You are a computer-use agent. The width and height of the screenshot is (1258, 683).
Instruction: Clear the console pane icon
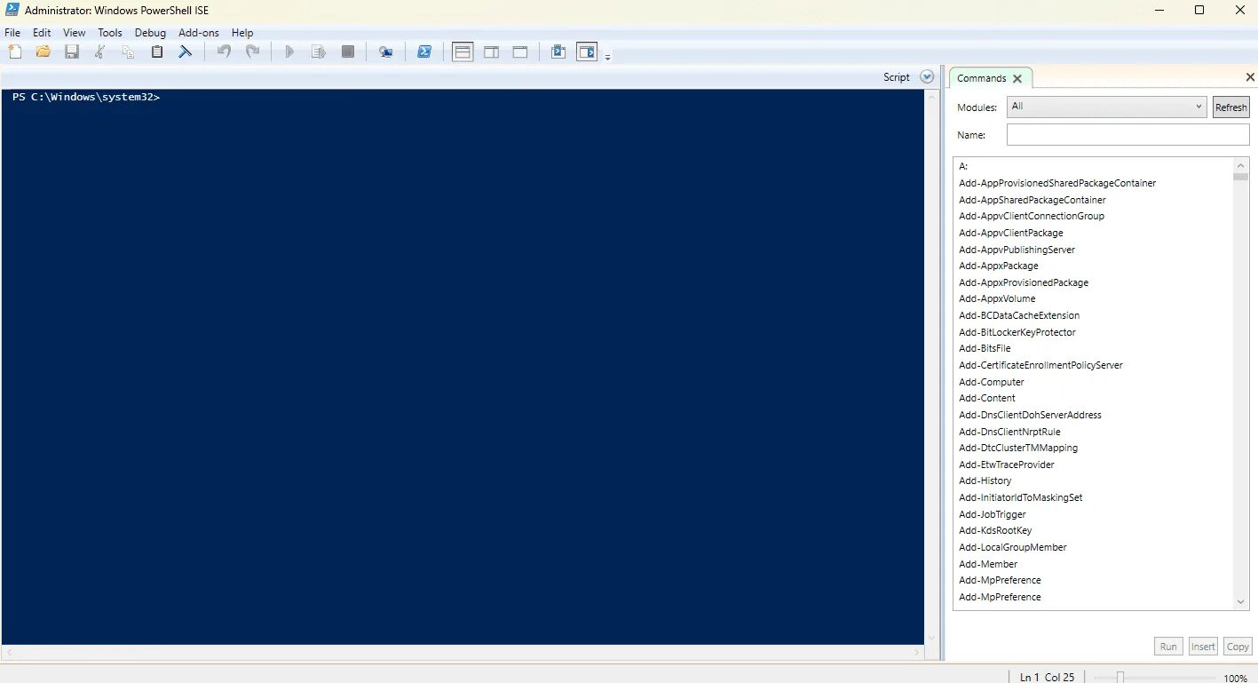pyautogui.click(x=186, y=52)
